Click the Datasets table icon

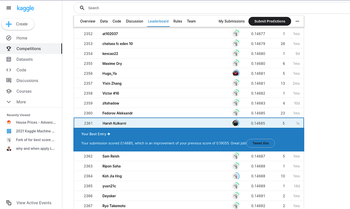pos(9,59)
